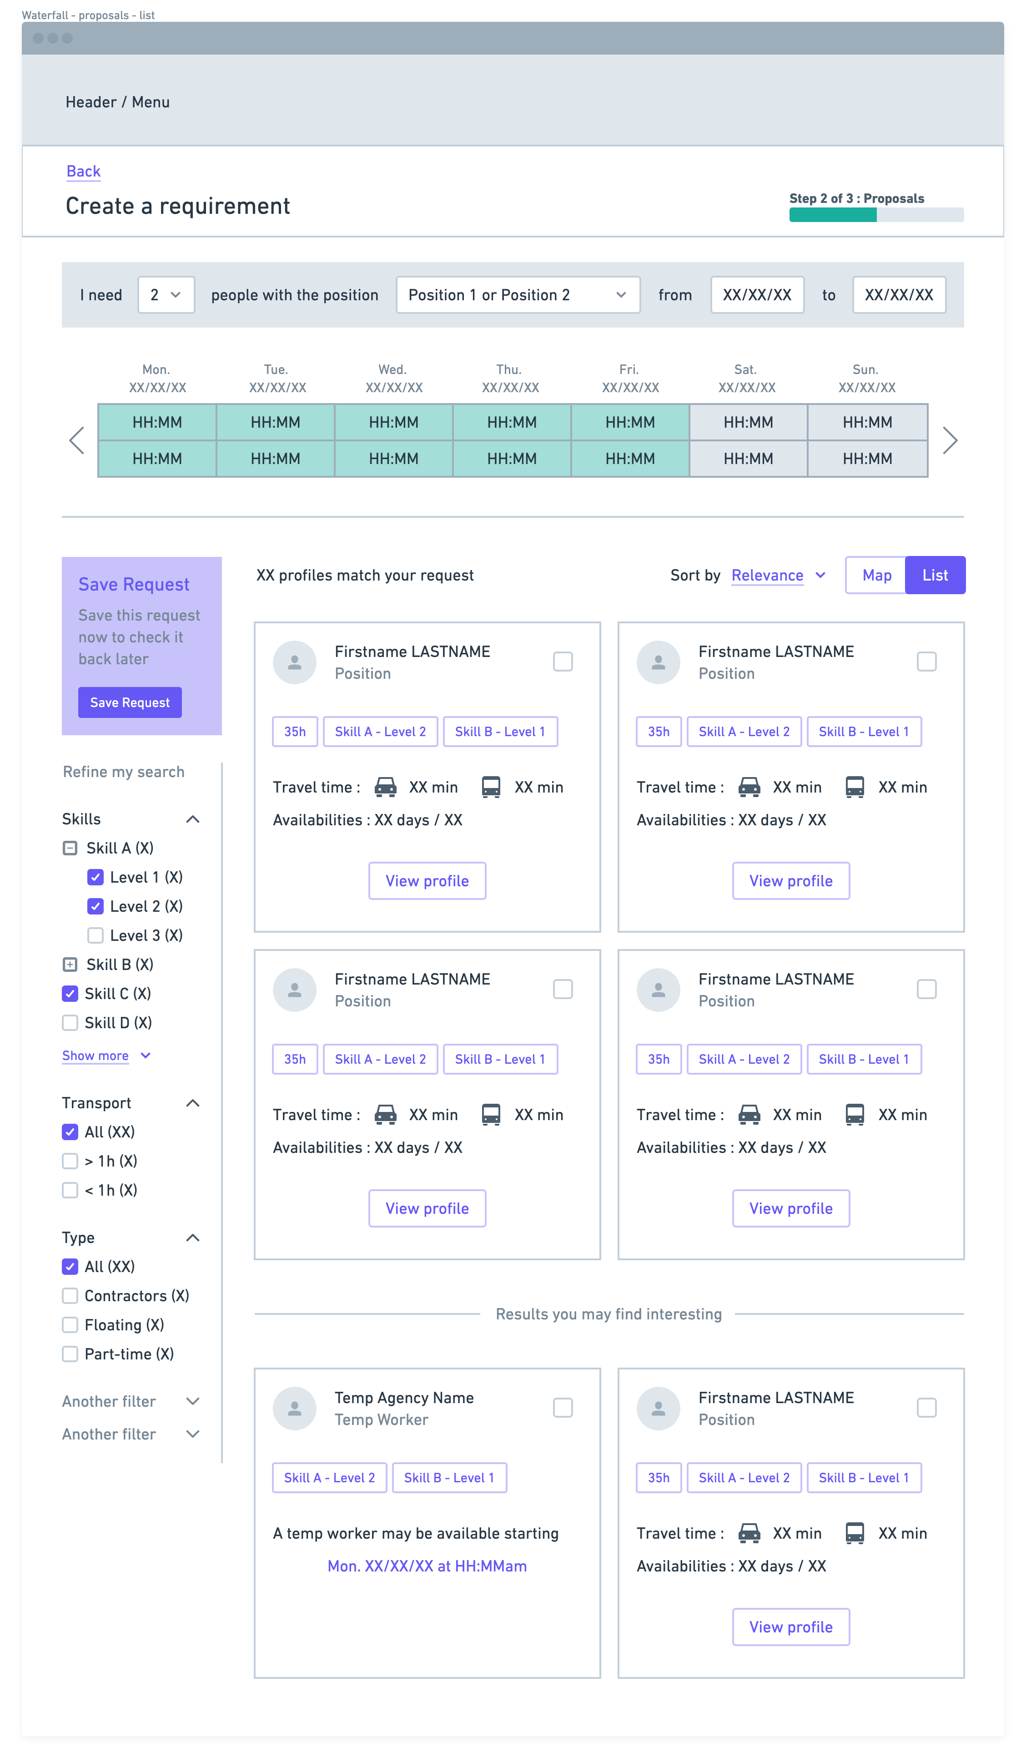1026x1758 pixels.
Task: Switch to the Map view tab
Action: click(x=876, y=576)
